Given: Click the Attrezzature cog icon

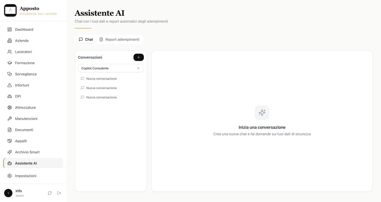Looking at the screenshot, I should pyautogui.click(x=10, y=108).
